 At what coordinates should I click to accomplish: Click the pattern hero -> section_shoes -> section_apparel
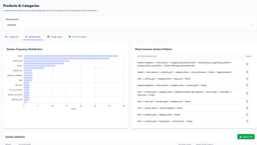tap(194, 108)
